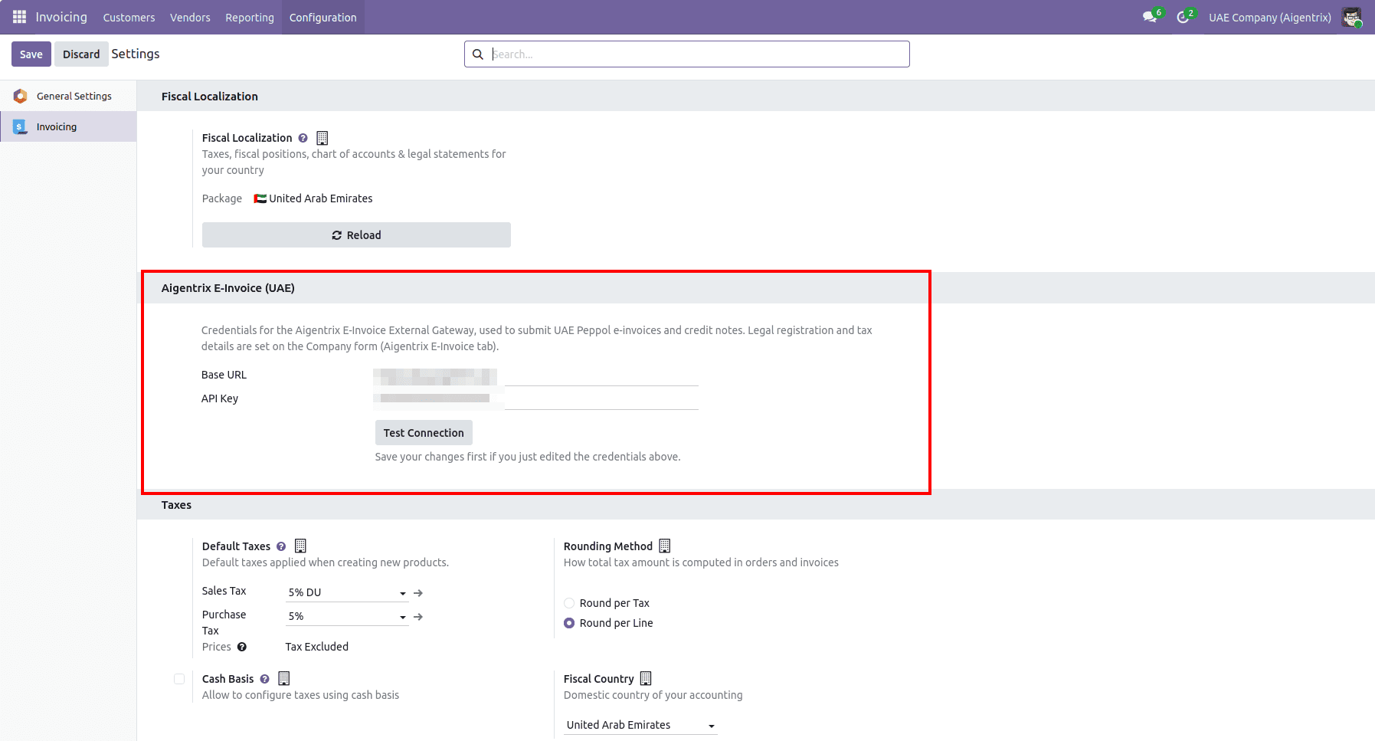Screen dimensions: 1375x741
Task: Click the company building icon beside Fiscal Country
Action: pyautogui.click(x=646, y=679)
